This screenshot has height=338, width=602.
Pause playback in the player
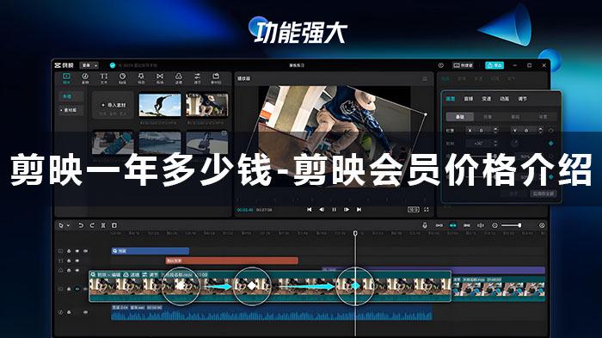(334, 209)
